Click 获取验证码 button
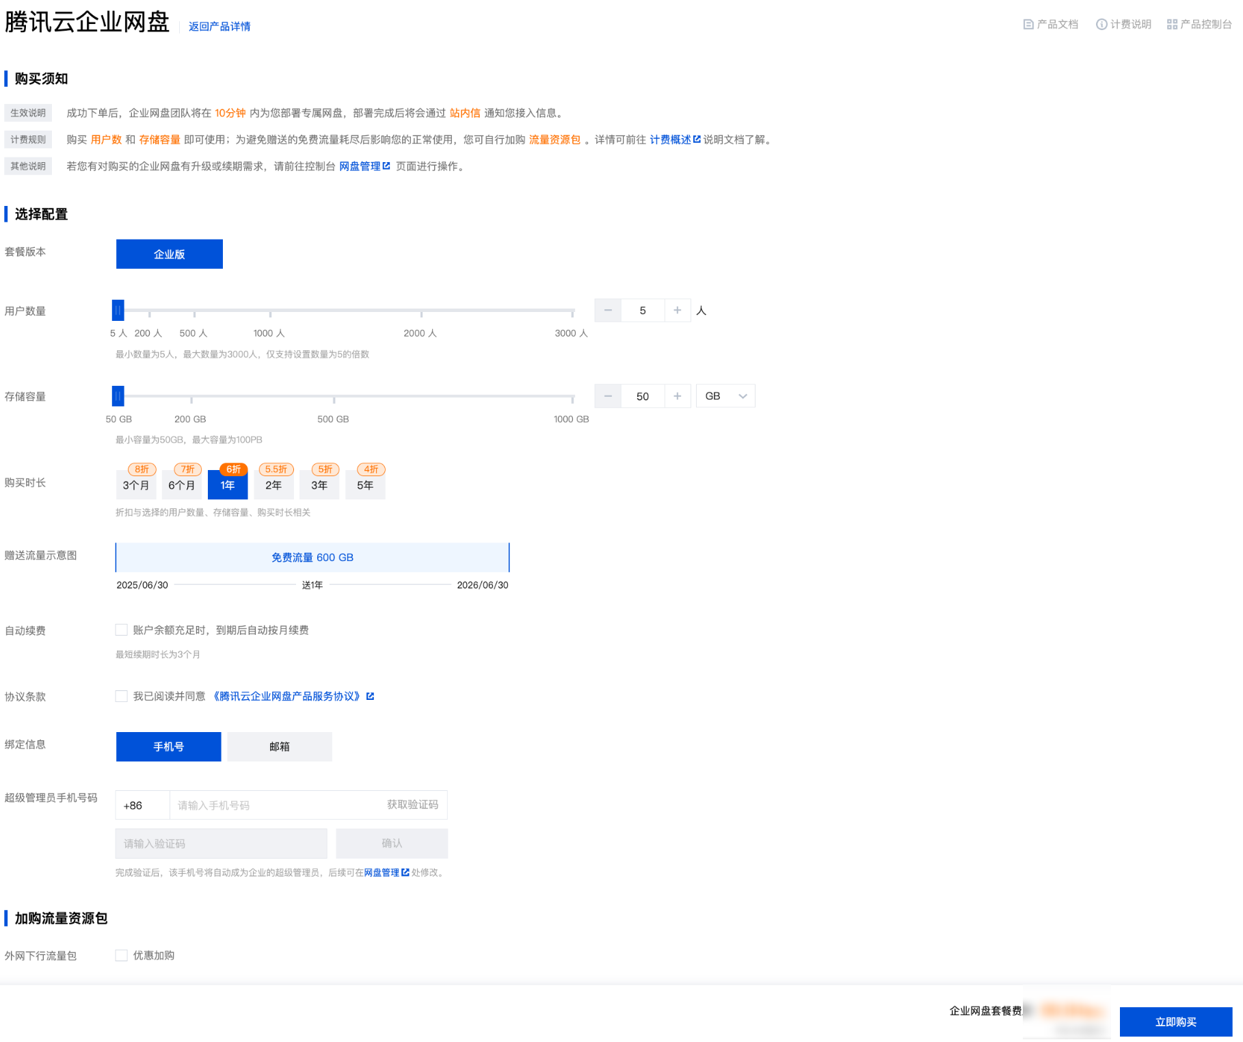1243x1042 pixels. (413, 805)
